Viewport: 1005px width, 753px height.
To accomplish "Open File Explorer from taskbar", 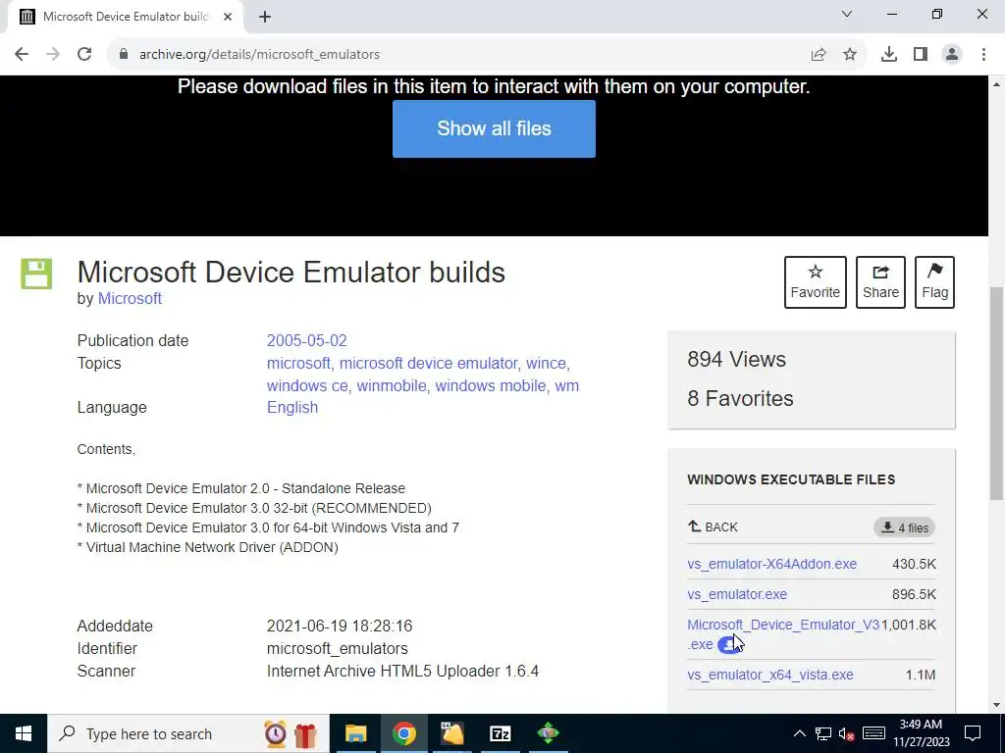I will (x=355, y=733).
